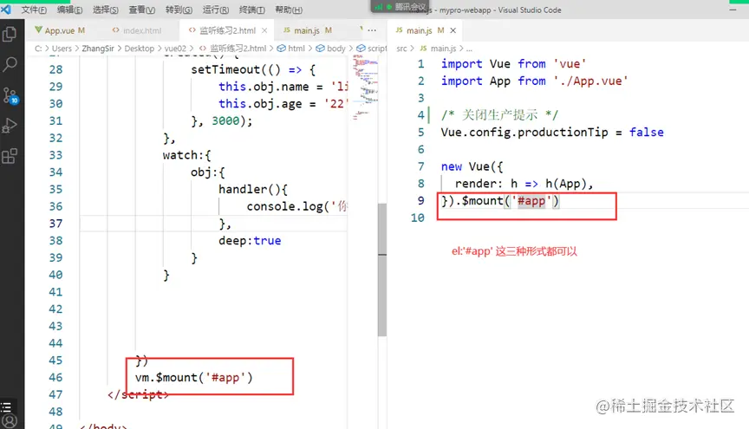Image resolution: width=749 pixels, height=429 pixels.
Task: Click src in right editor breadcrumb
Action: 401,49
